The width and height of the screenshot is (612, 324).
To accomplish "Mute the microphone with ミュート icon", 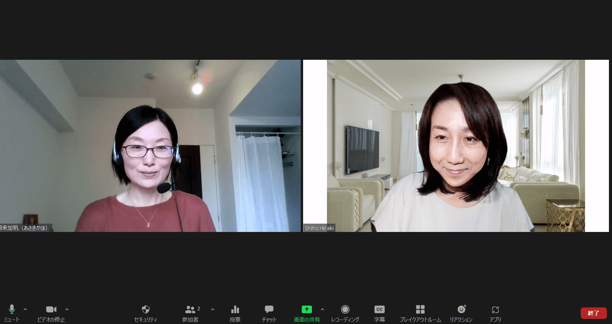I will (12, 309).
